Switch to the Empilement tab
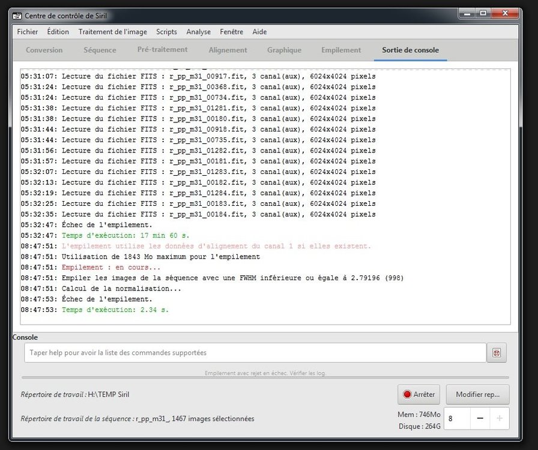The image size is (538, 450). pos(341,50)
